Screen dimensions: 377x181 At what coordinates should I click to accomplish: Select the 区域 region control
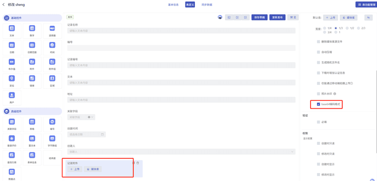point(53,81)
